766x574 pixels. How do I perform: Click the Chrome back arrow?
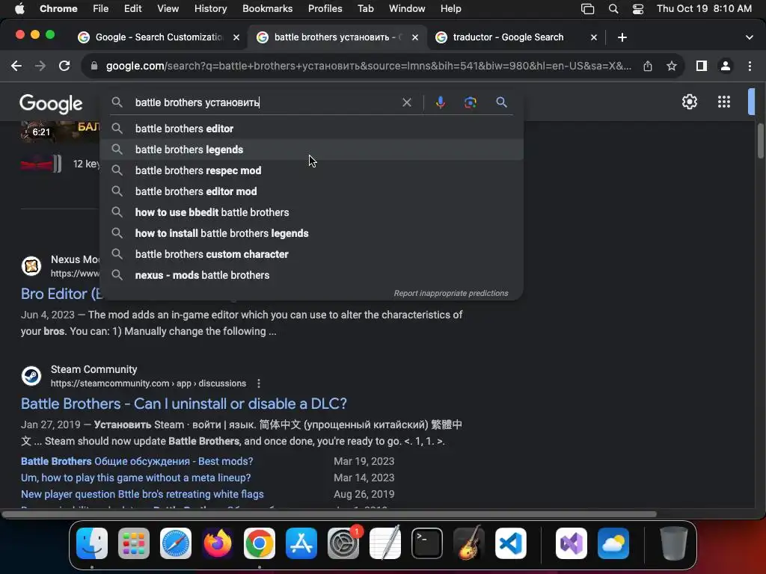[16, 66]
